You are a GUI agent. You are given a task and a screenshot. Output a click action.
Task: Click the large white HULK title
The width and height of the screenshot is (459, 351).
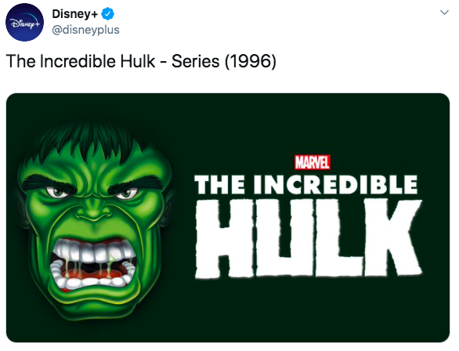(309, 239)
